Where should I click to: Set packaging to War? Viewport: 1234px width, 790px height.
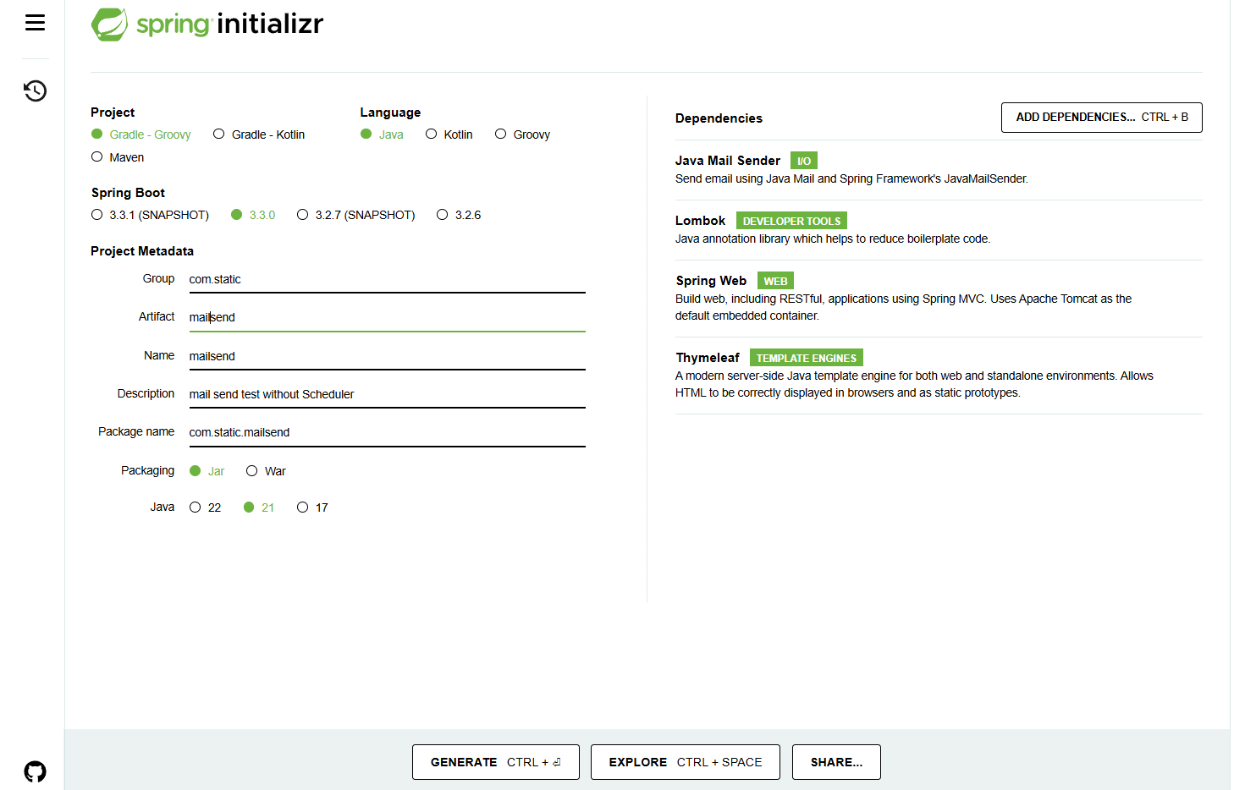coord(266,471)
